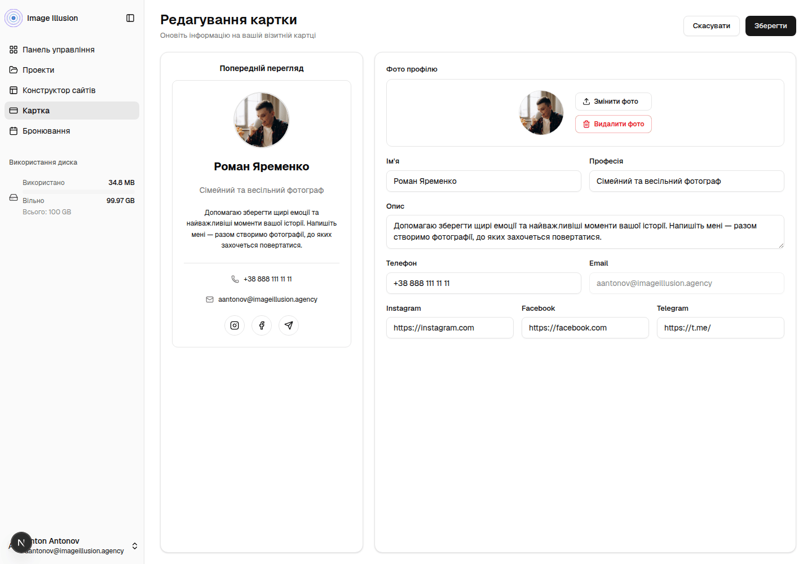The width and height of the screenshot is (812, 564).
Task: Expand the user account switcher chevrons
Action: click(135, 546)
